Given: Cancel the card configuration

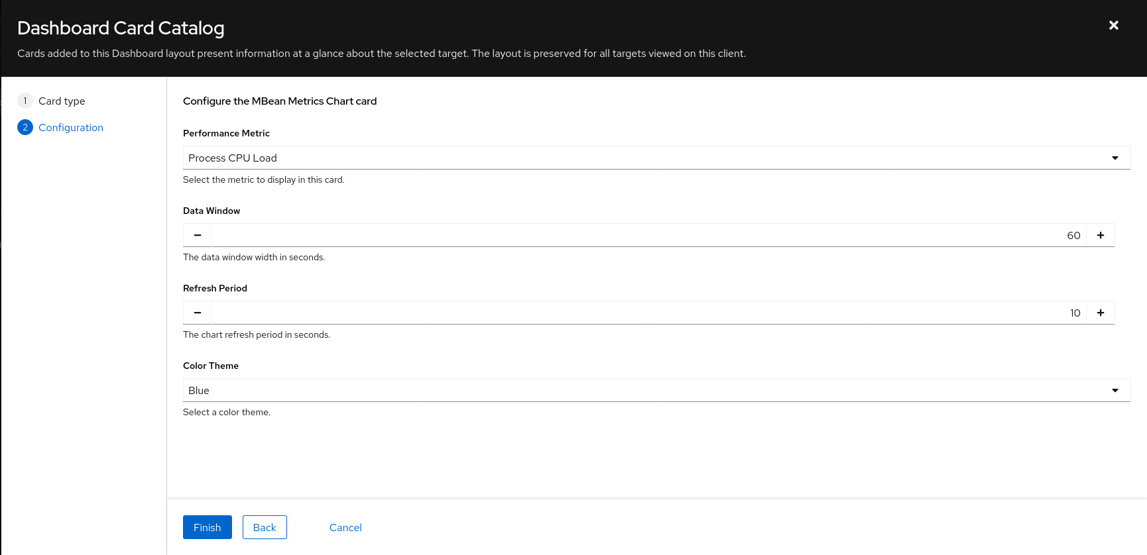Looking at the screenshot, I should pyautogui.click(x=345, y=527).
